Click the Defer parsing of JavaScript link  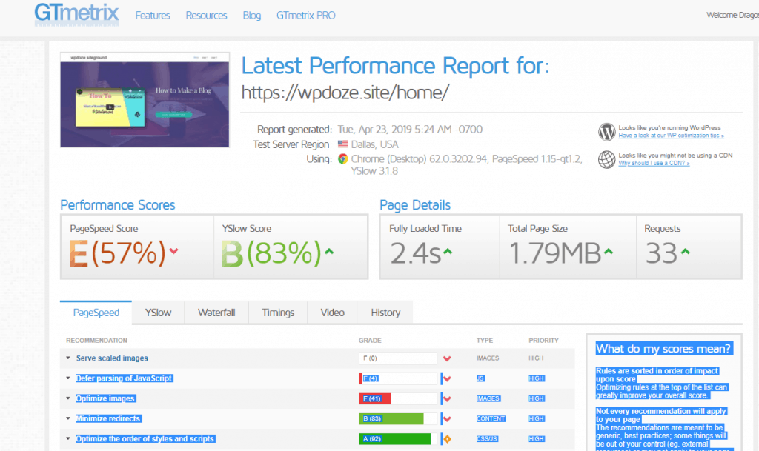[x=124, y=378]
